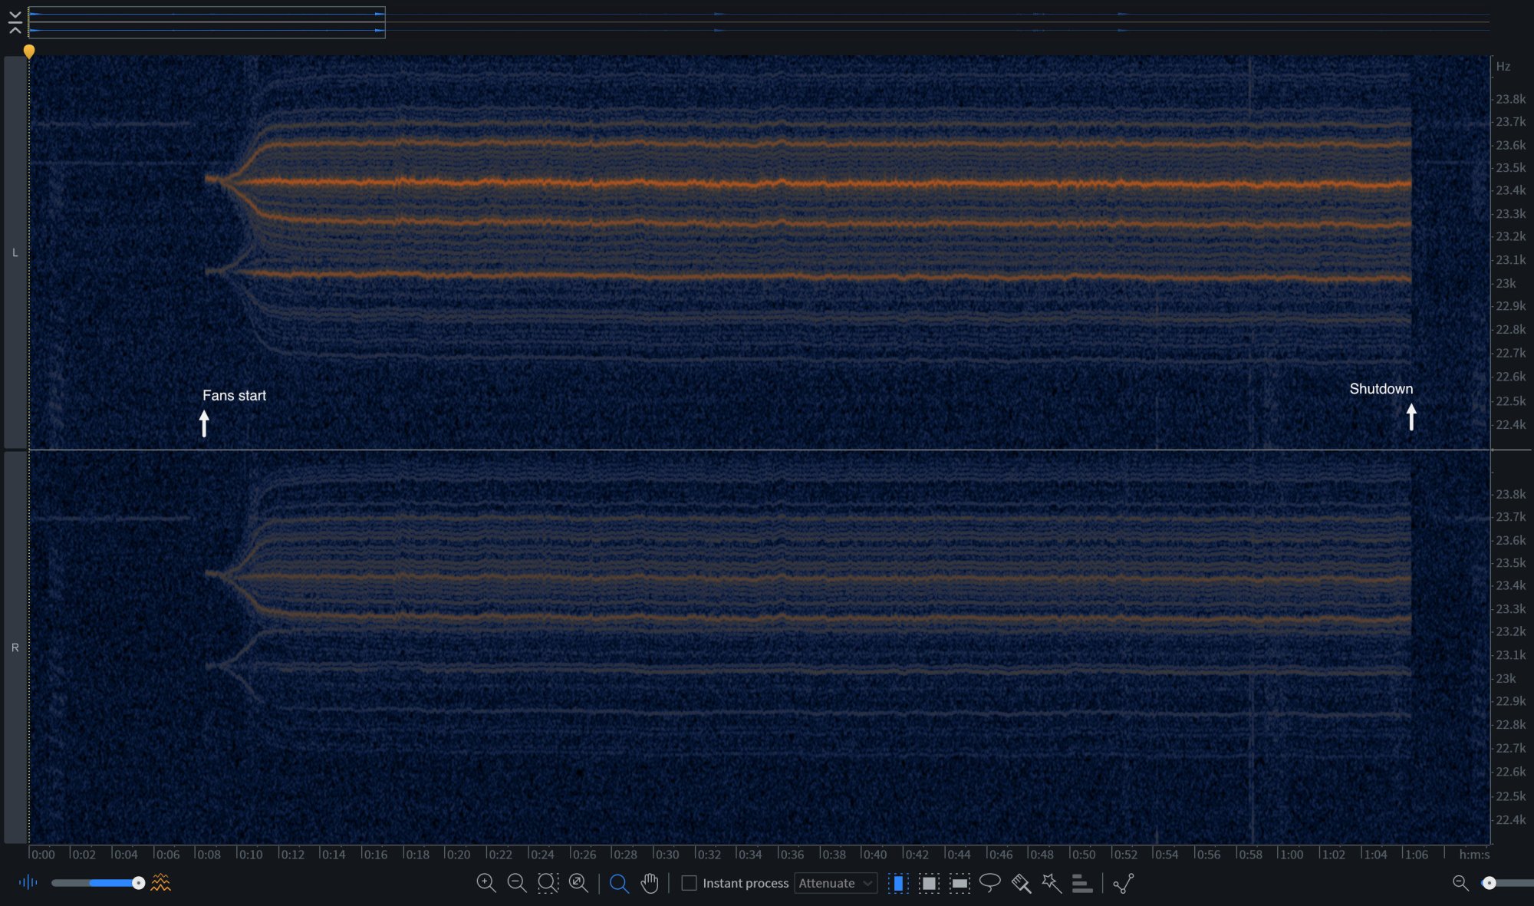The width and height of the screenshot is (1534, 906).
Task: Click 23k on the left channel frequency scale
Action: [1506, 283]
